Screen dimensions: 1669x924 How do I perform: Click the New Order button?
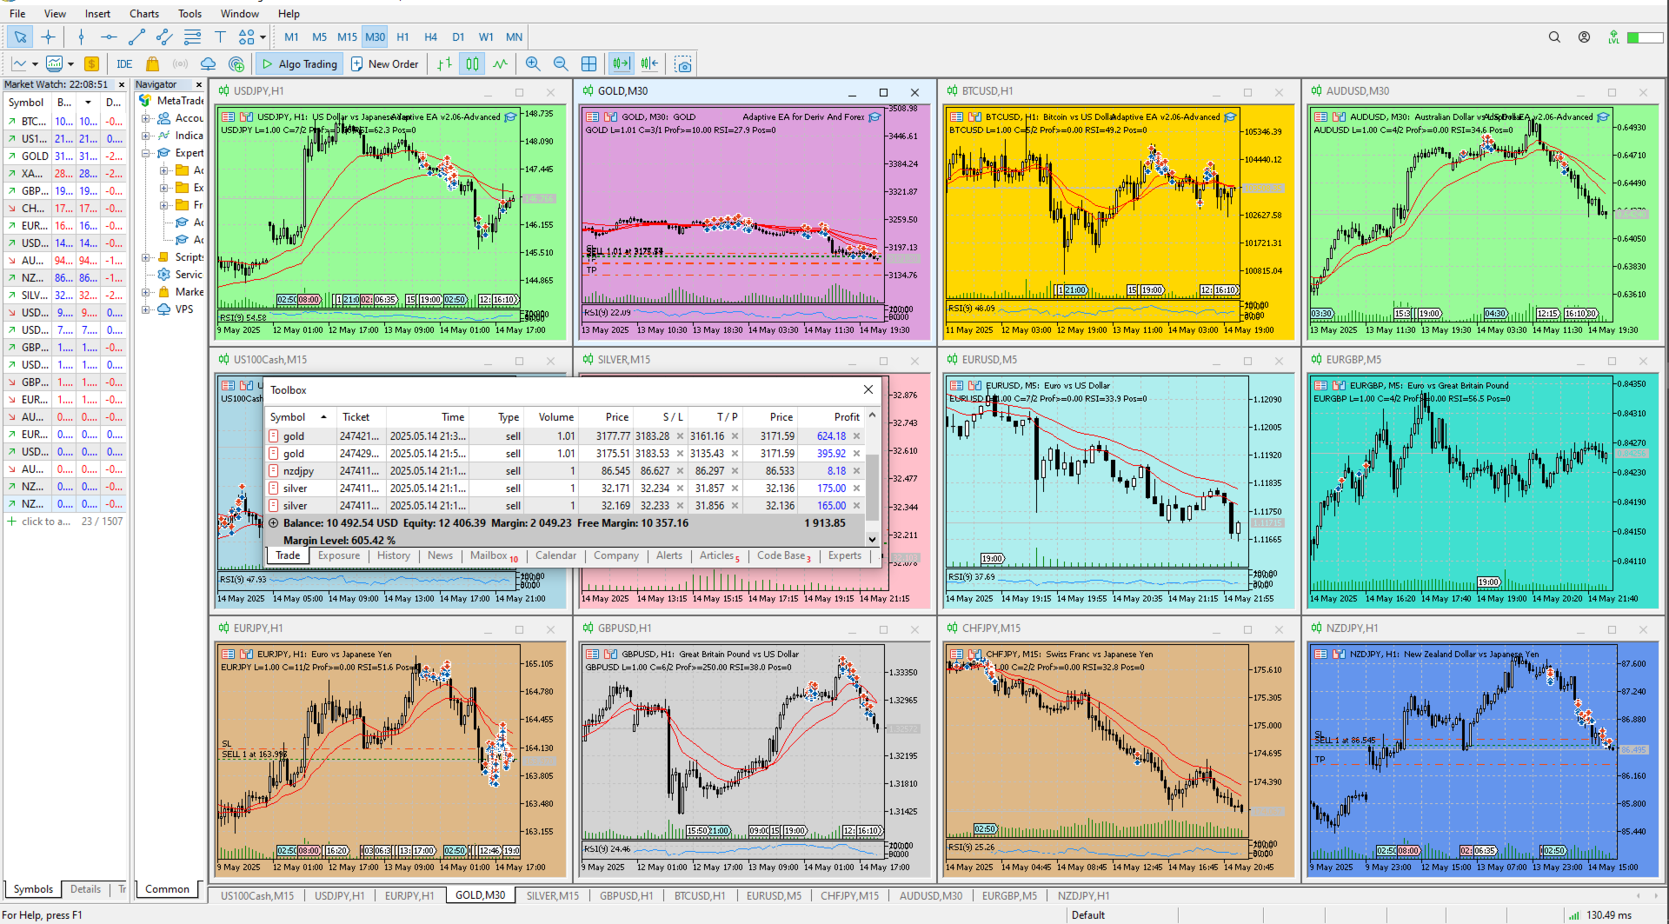[384, 63]
